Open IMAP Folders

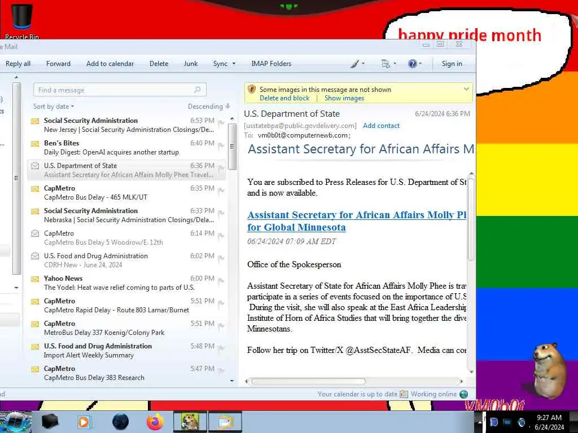[272, 64]
